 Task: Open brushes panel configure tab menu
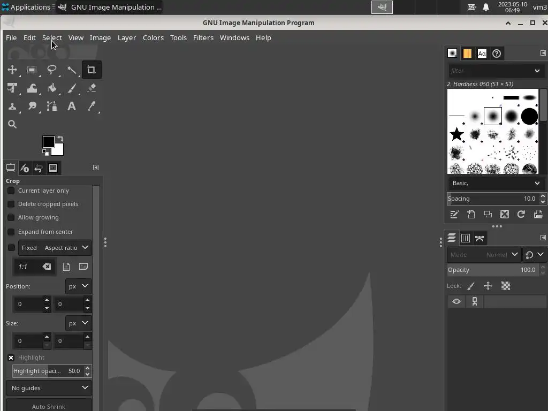tap(543, 53)
